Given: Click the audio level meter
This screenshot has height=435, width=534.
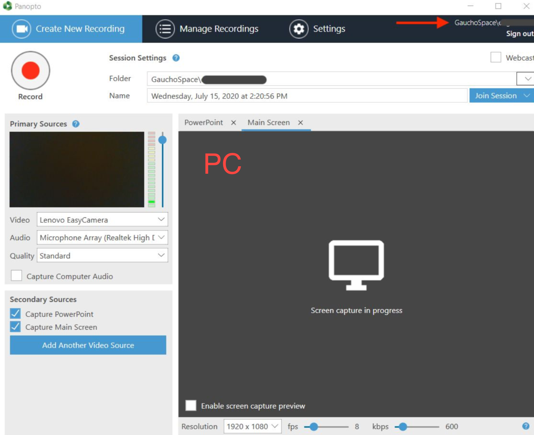Looking at the screenshot, I should pos(152,169).
